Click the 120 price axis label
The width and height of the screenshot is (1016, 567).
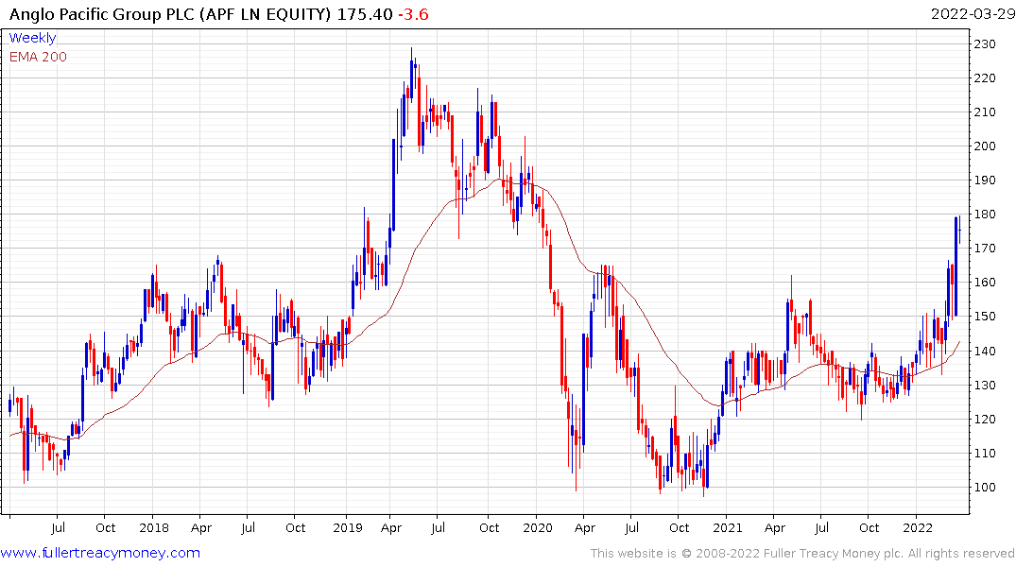click(985, 420)
